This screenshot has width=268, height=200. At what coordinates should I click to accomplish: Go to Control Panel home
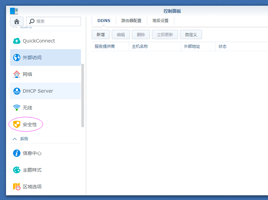(17, 21)
